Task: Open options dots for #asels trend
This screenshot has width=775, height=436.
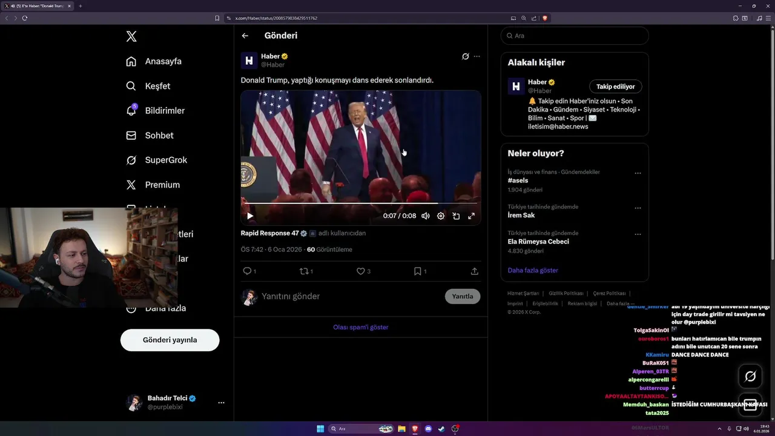Action: tap(638, 173)
